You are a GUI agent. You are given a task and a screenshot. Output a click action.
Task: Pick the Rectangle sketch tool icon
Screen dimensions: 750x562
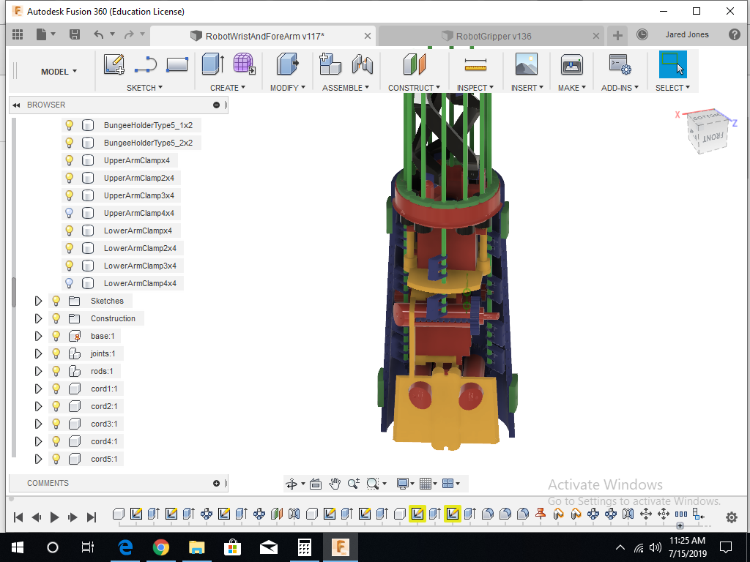pos(177,64)
